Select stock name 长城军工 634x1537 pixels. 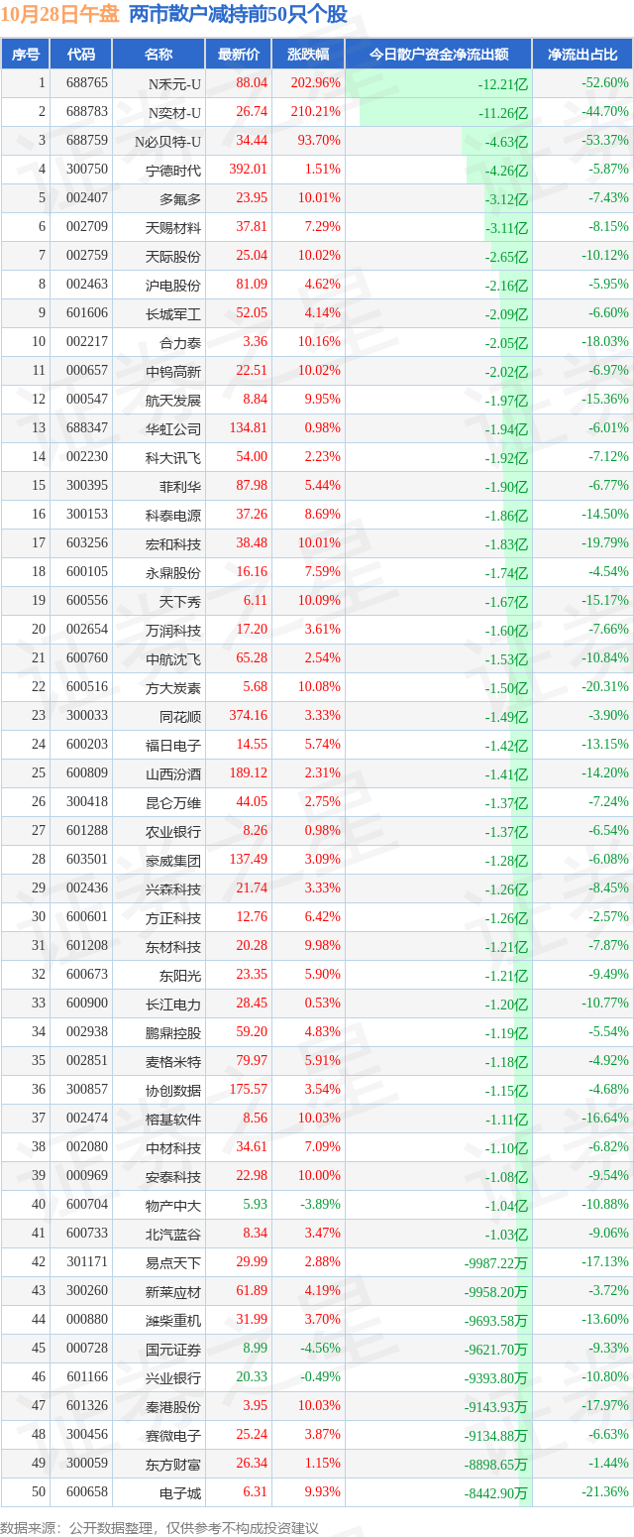(173, 313)
